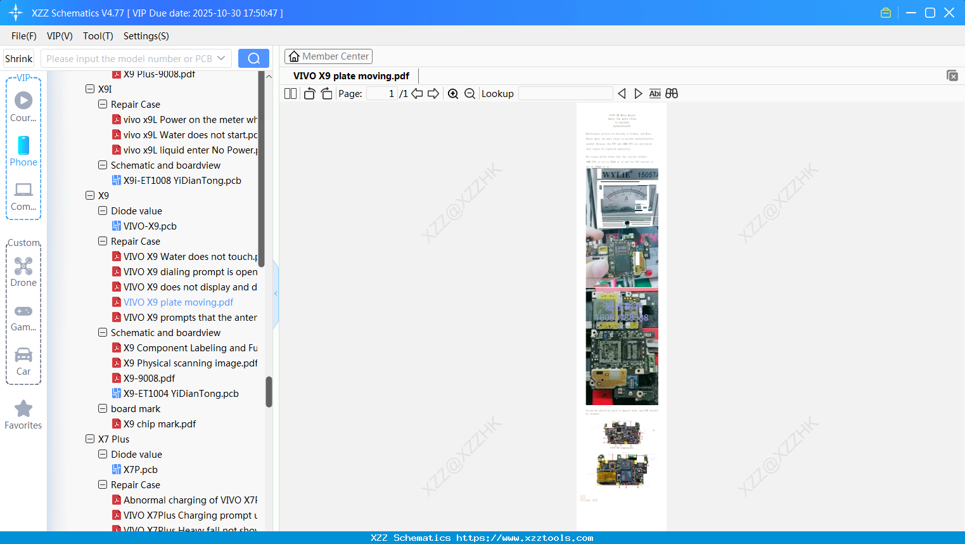Open VIVO-X9.pcb file

pos(150,226)
